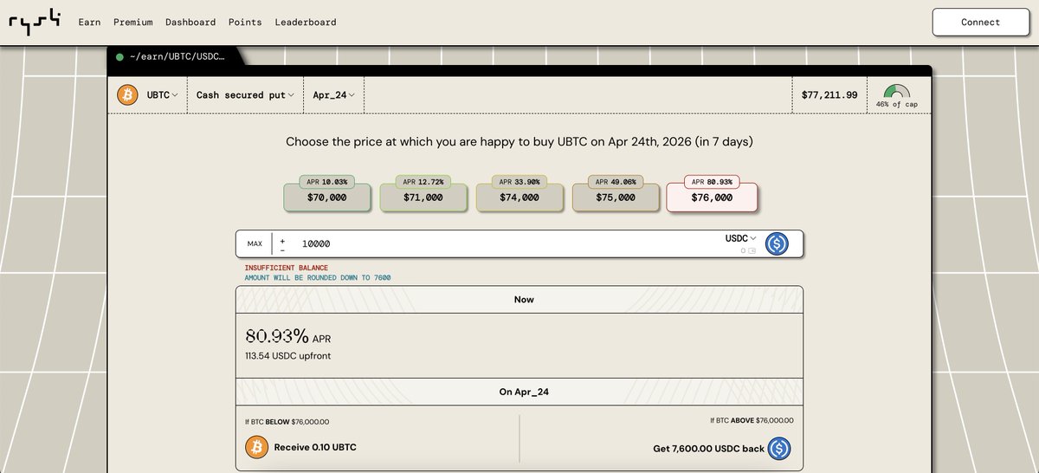The height and width of the screenshot is (473, 1039).
Task: Click the If BTC BELOW $76,000.00 label
Action: coord(287,422)
